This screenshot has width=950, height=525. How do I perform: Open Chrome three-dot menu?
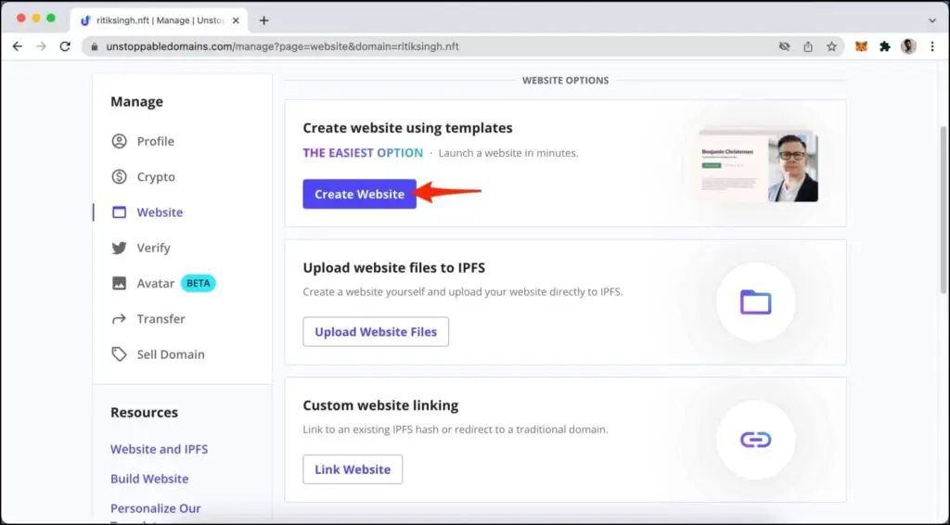click(x=932, y=46)
